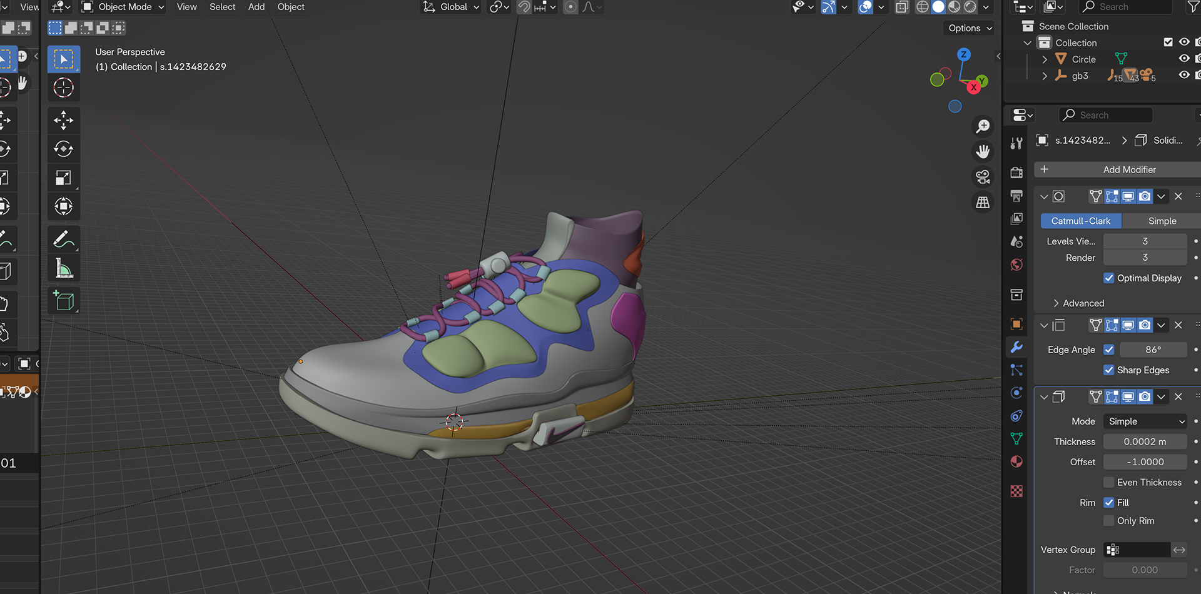This screenshot has height=594, width=1201.
Task: Activate the 3D Cursor tool
Action: click(64, 88)
